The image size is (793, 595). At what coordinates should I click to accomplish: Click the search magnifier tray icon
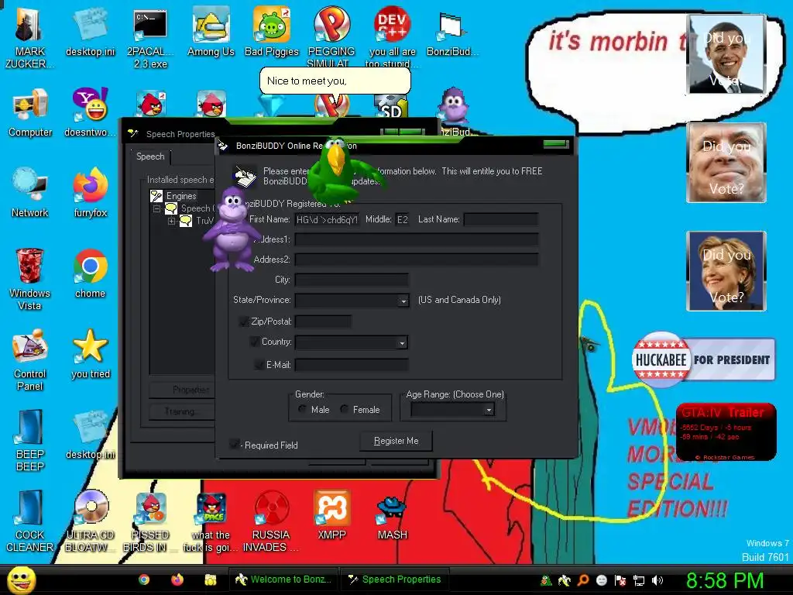coord(583,580)
